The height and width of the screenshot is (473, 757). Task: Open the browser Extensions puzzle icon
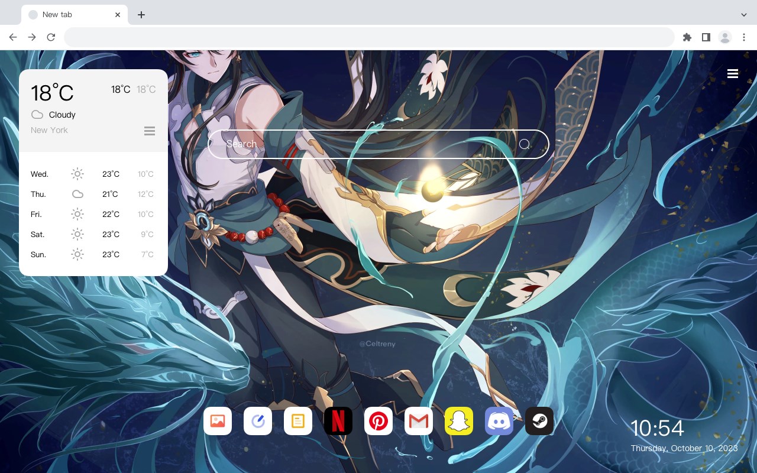coord(687,37)
